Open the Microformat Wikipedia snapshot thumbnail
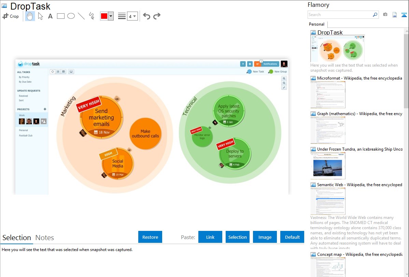 pyautogui.click(x=328, y=95)
